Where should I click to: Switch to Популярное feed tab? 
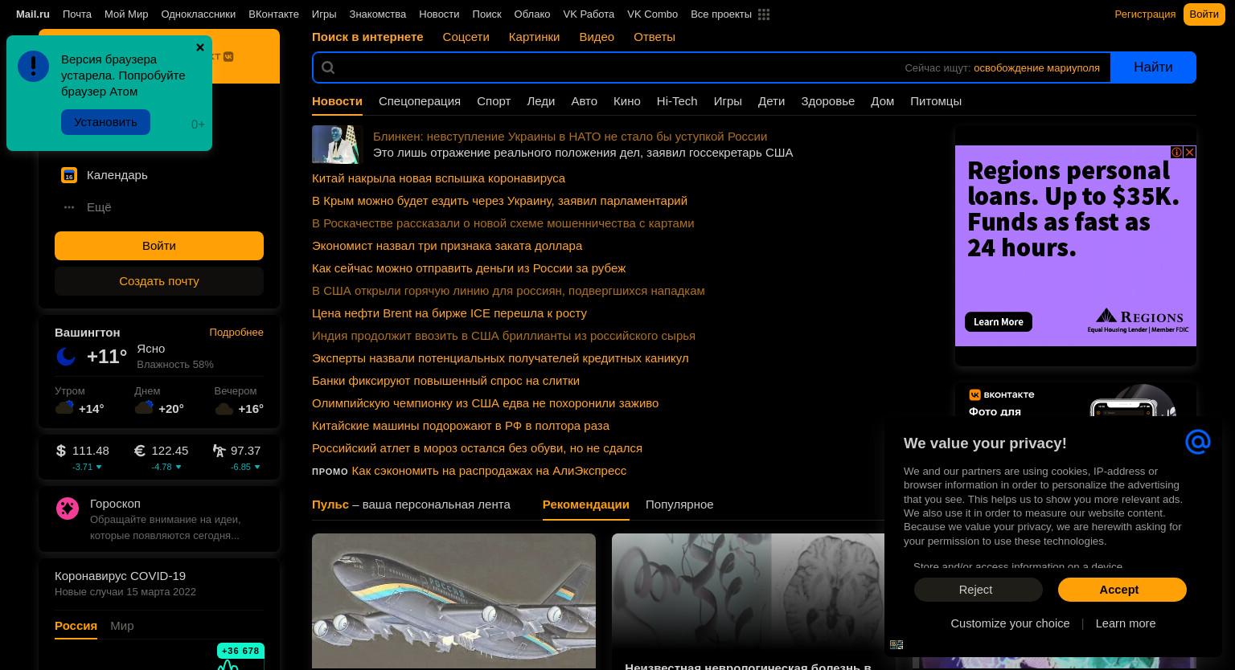[x=679, y=505]
